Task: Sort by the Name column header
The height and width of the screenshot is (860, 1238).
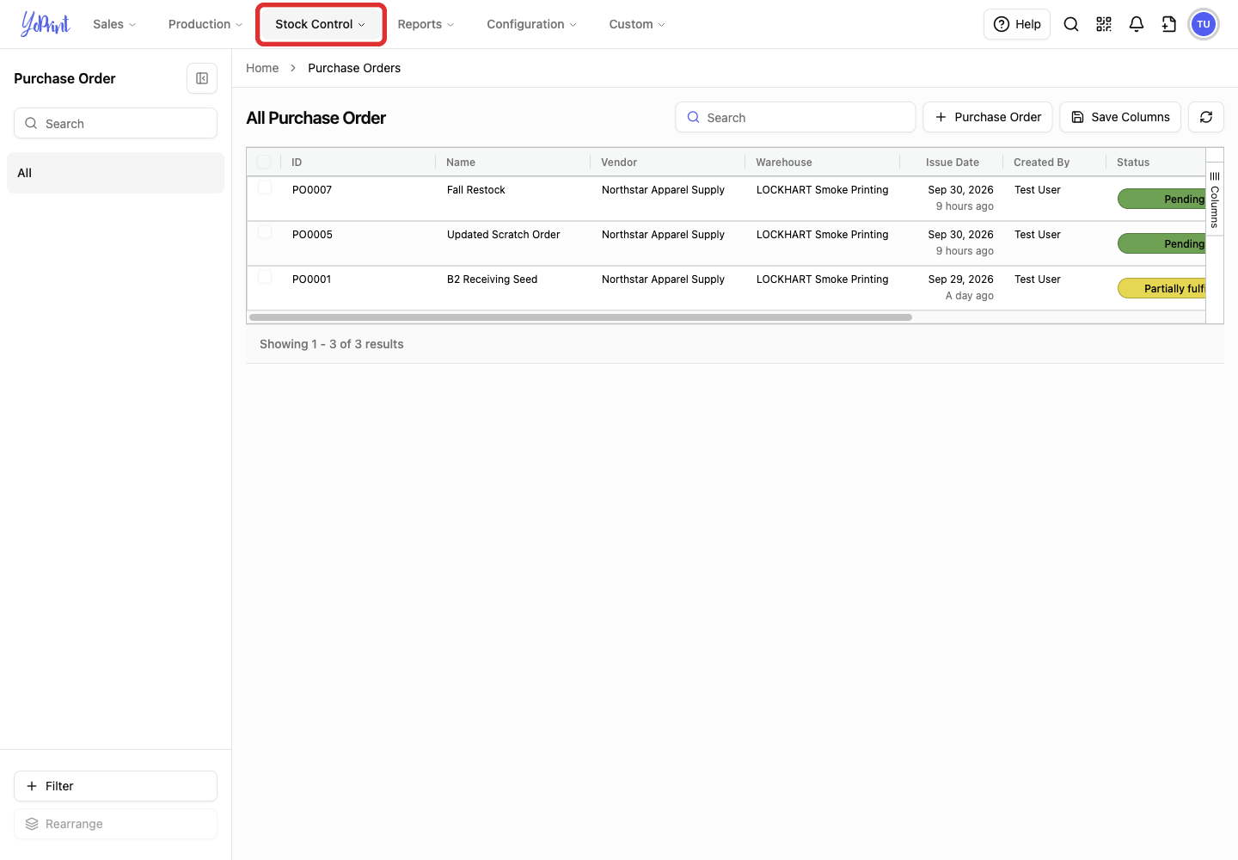Action: (x=461, y=162)
